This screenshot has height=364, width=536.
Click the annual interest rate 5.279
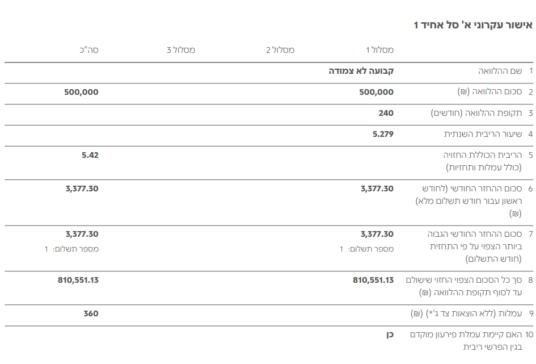pyautogui.click(x=383, y=134)
